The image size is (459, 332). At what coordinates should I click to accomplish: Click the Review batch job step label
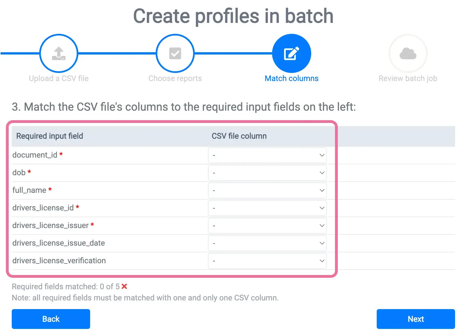408,78
